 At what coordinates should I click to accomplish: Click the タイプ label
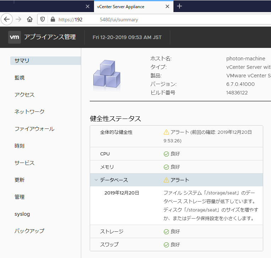tap(159, 67)
